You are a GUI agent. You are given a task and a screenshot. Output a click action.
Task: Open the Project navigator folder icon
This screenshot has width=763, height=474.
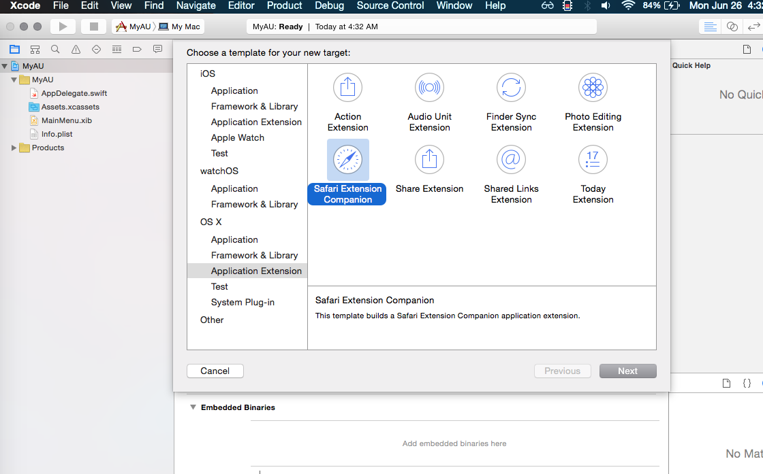pyautogui.click(x=14, y=50)
